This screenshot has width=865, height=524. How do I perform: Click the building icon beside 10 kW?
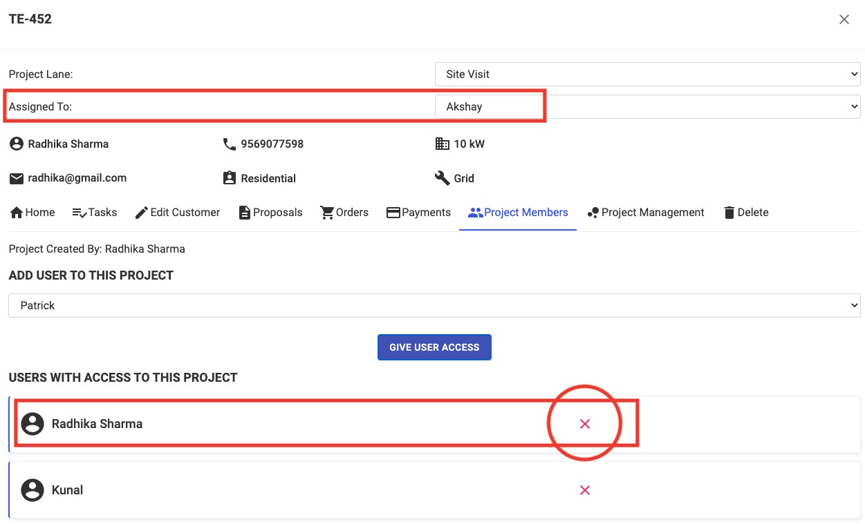point(442,144)
